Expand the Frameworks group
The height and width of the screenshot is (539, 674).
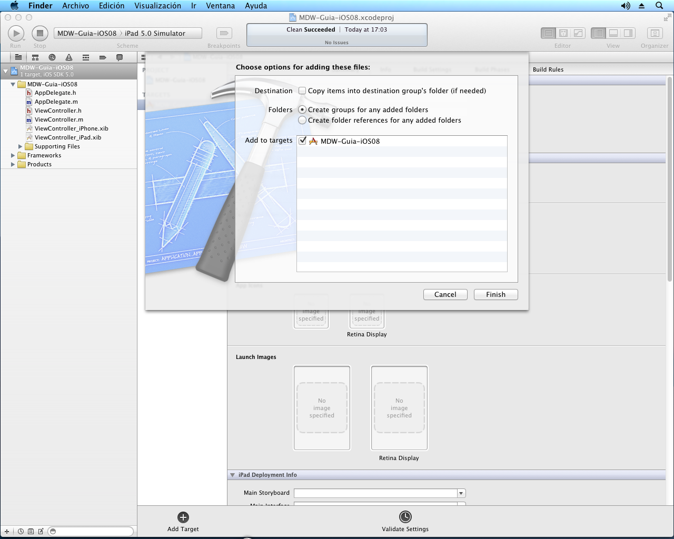click(x=13, y=155)
